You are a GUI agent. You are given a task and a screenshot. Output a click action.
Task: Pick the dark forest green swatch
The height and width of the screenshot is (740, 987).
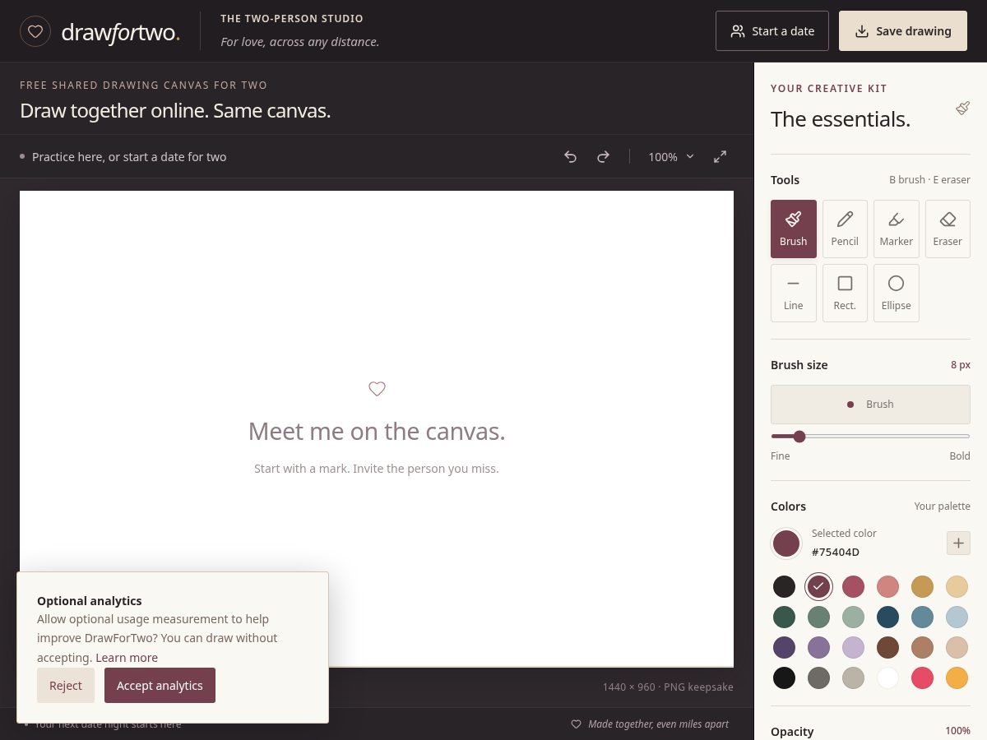click(785, 617)
